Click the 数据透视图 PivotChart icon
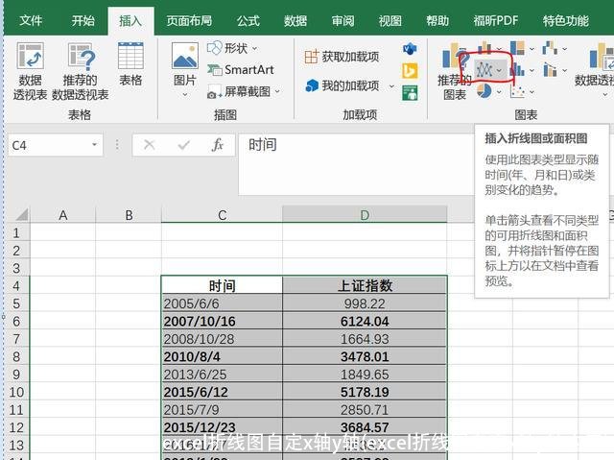 point(602,55)
